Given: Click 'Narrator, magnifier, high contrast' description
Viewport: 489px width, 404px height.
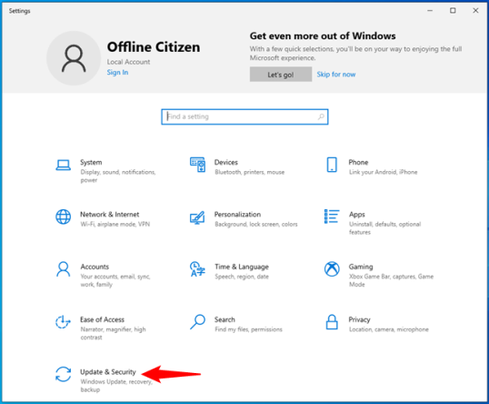Looking at the screenshot, I should (114, 333).
